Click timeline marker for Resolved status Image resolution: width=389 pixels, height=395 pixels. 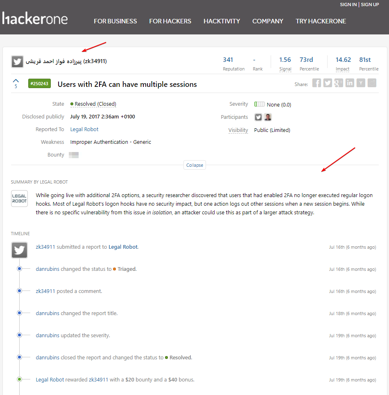19,357
